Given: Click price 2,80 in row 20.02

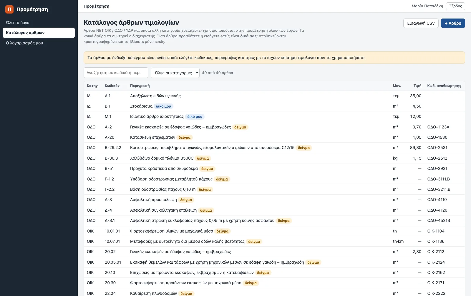Looking at the screenshot, I should [417, 252].
